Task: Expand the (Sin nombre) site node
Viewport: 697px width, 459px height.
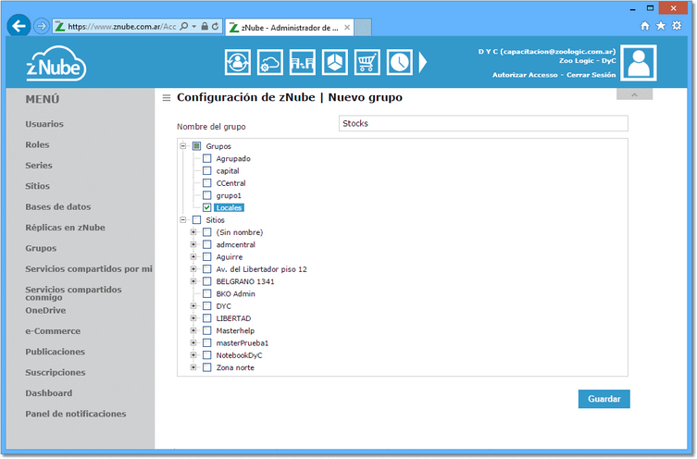Action: pyautogui.click(x=193, y=232)
